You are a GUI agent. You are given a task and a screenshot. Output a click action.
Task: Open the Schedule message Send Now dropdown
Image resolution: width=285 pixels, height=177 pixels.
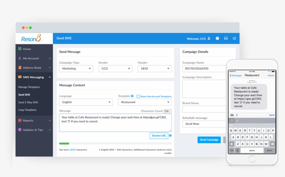pos(204,124)
